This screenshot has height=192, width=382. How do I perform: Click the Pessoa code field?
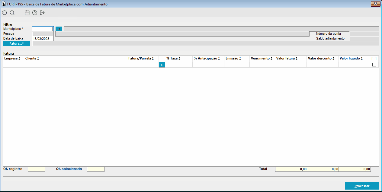click(x=43, y=34)
